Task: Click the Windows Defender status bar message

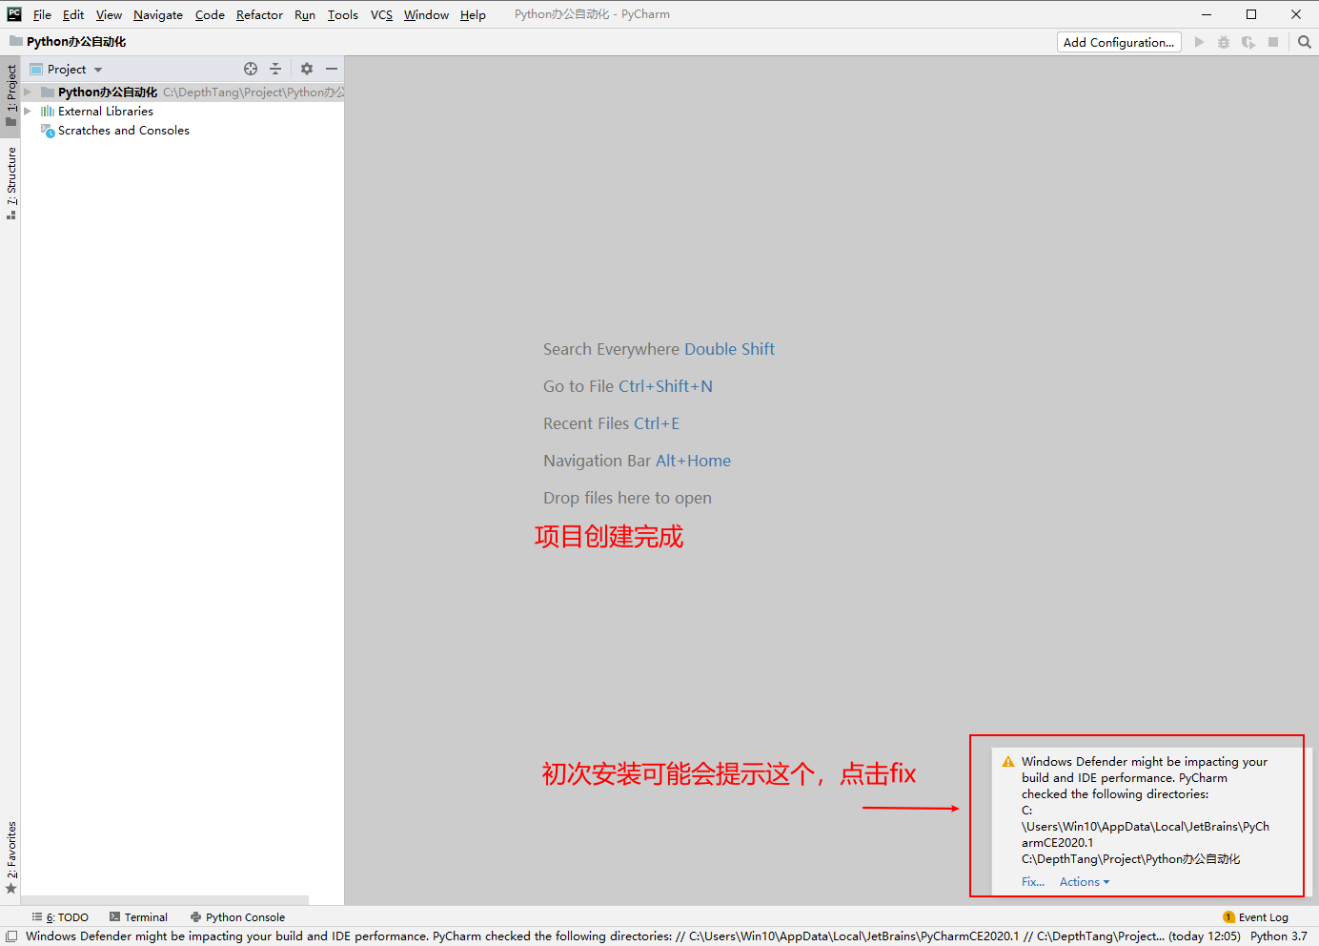Action: tap(633, 936)
